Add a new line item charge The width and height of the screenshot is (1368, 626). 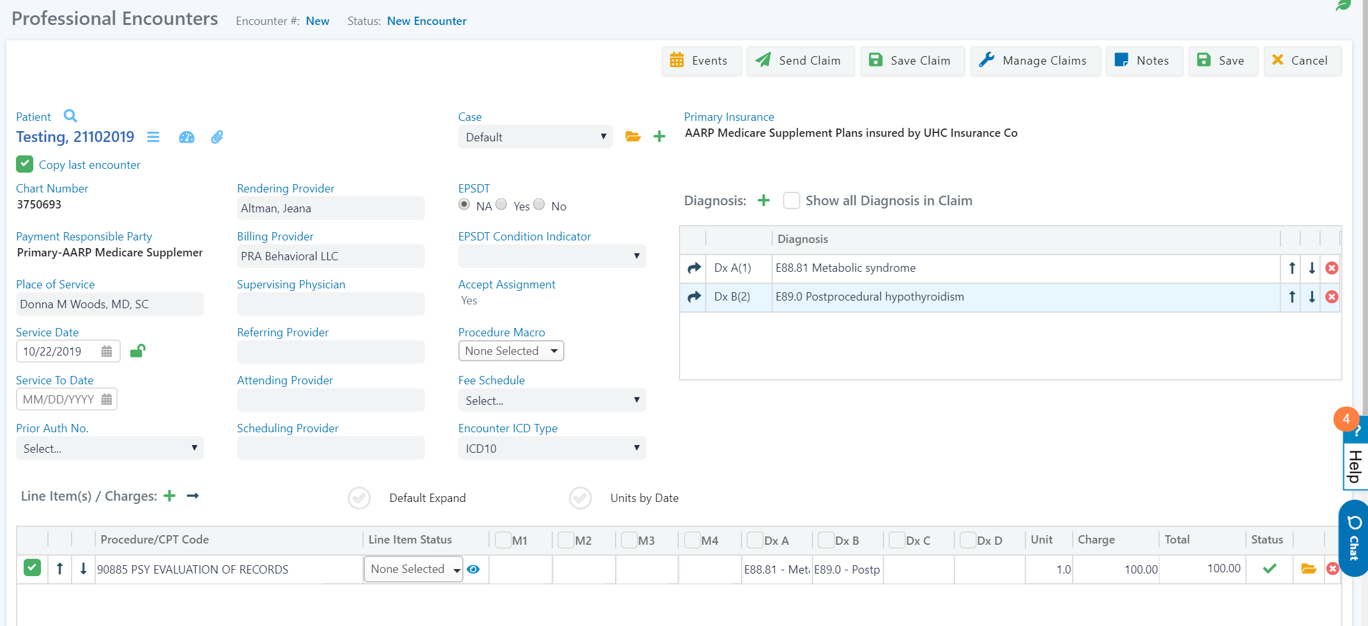pyautogui.click(x=169, y=496)
